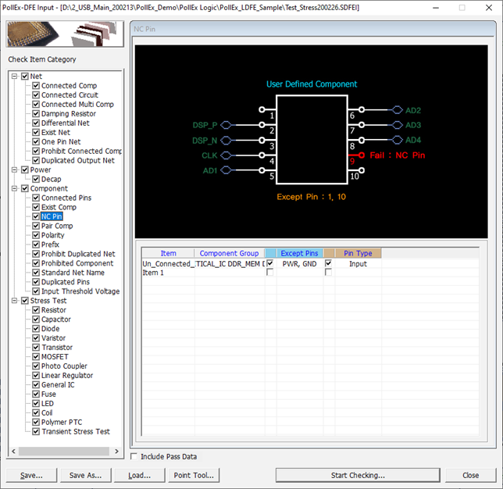Collapse the Power tree category

[x=14, y=170]
